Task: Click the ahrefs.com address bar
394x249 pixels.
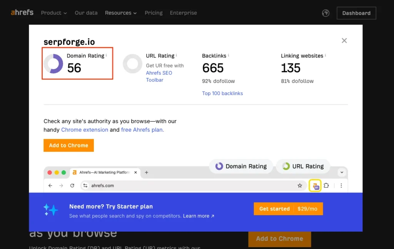Action: point(102,185)
